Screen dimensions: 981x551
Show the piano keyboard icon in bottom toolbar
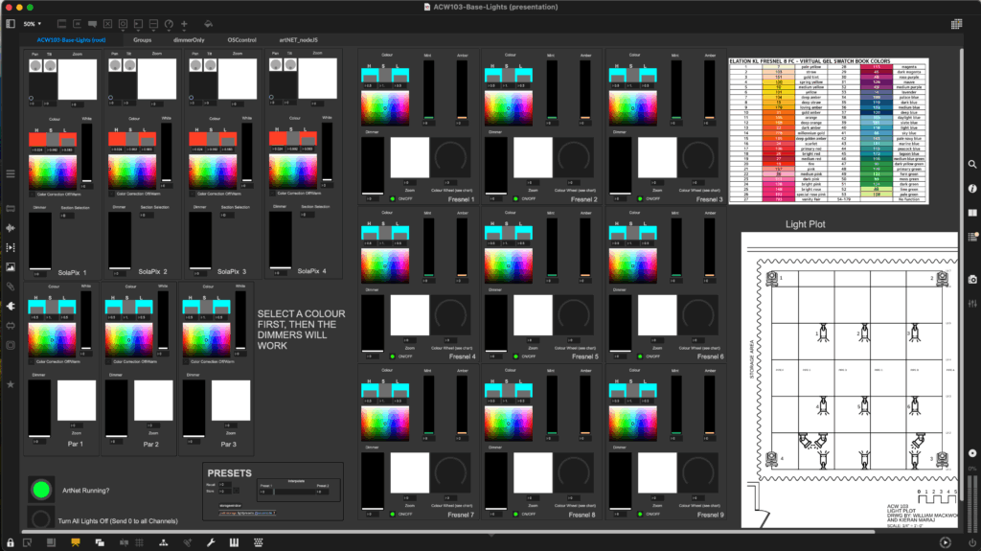[233, 542]
